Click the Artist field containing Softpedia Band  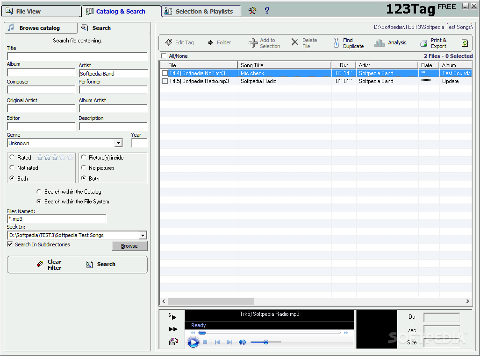pos(113,73)
